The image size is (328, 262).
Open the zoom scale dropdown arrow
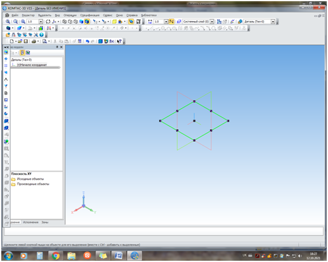tap(41, 22)
